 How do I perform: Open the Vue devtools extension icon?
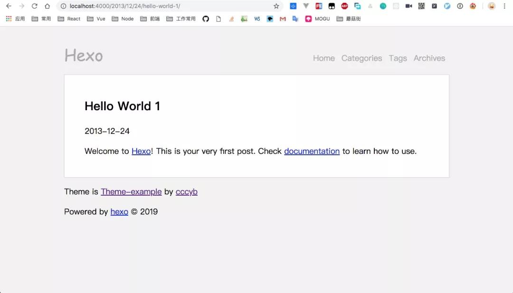tap(306, 6)
